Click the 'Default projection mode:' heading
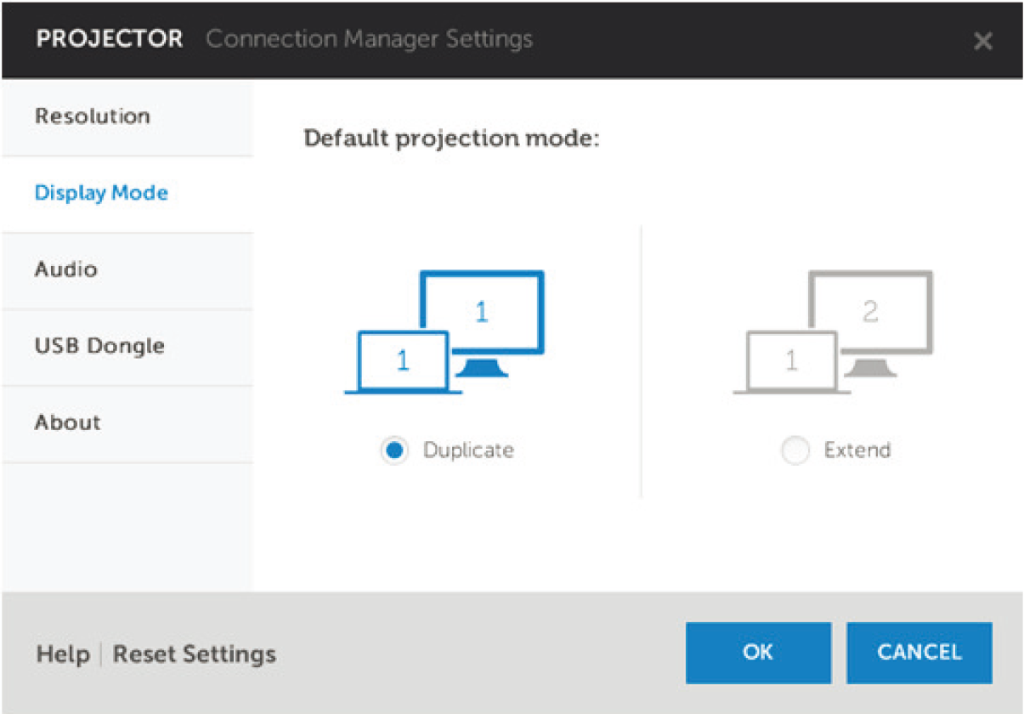 pos(452,139)
